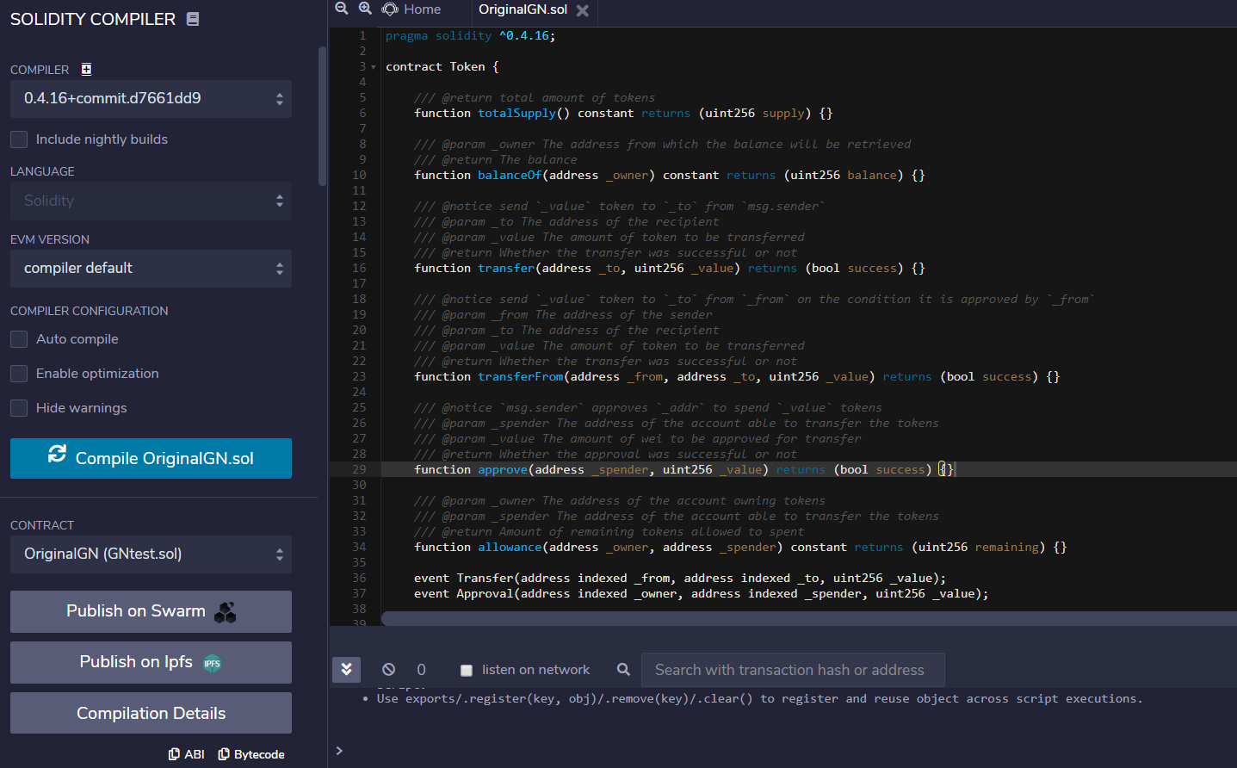Click the COMPILER CONFIGURATION heading

90,311
